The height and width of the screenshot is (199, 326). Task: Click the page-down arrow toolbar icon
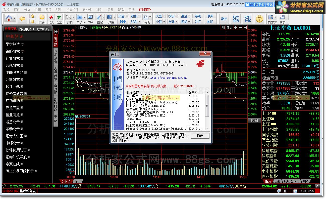[x=33, y=22]
